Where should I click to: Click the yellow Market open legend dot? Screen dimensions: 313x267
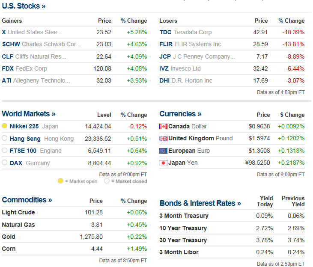coord(60,181)
